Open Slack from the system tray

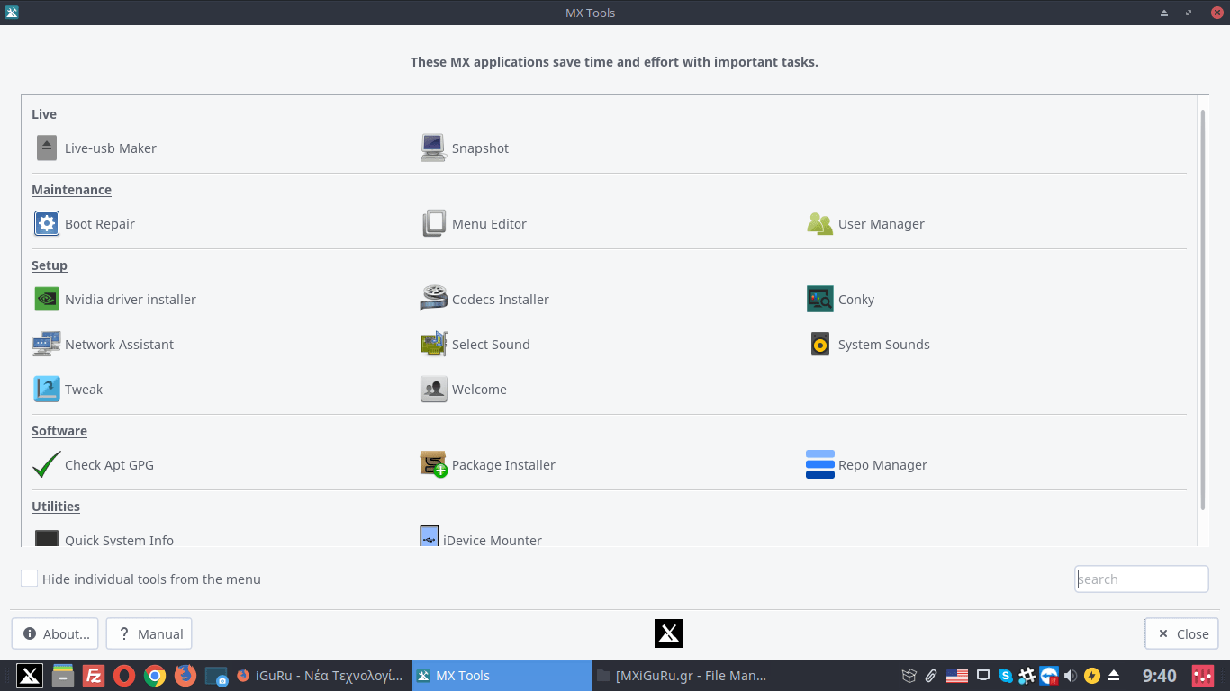pyautogui.click(x=1027, y=676)
